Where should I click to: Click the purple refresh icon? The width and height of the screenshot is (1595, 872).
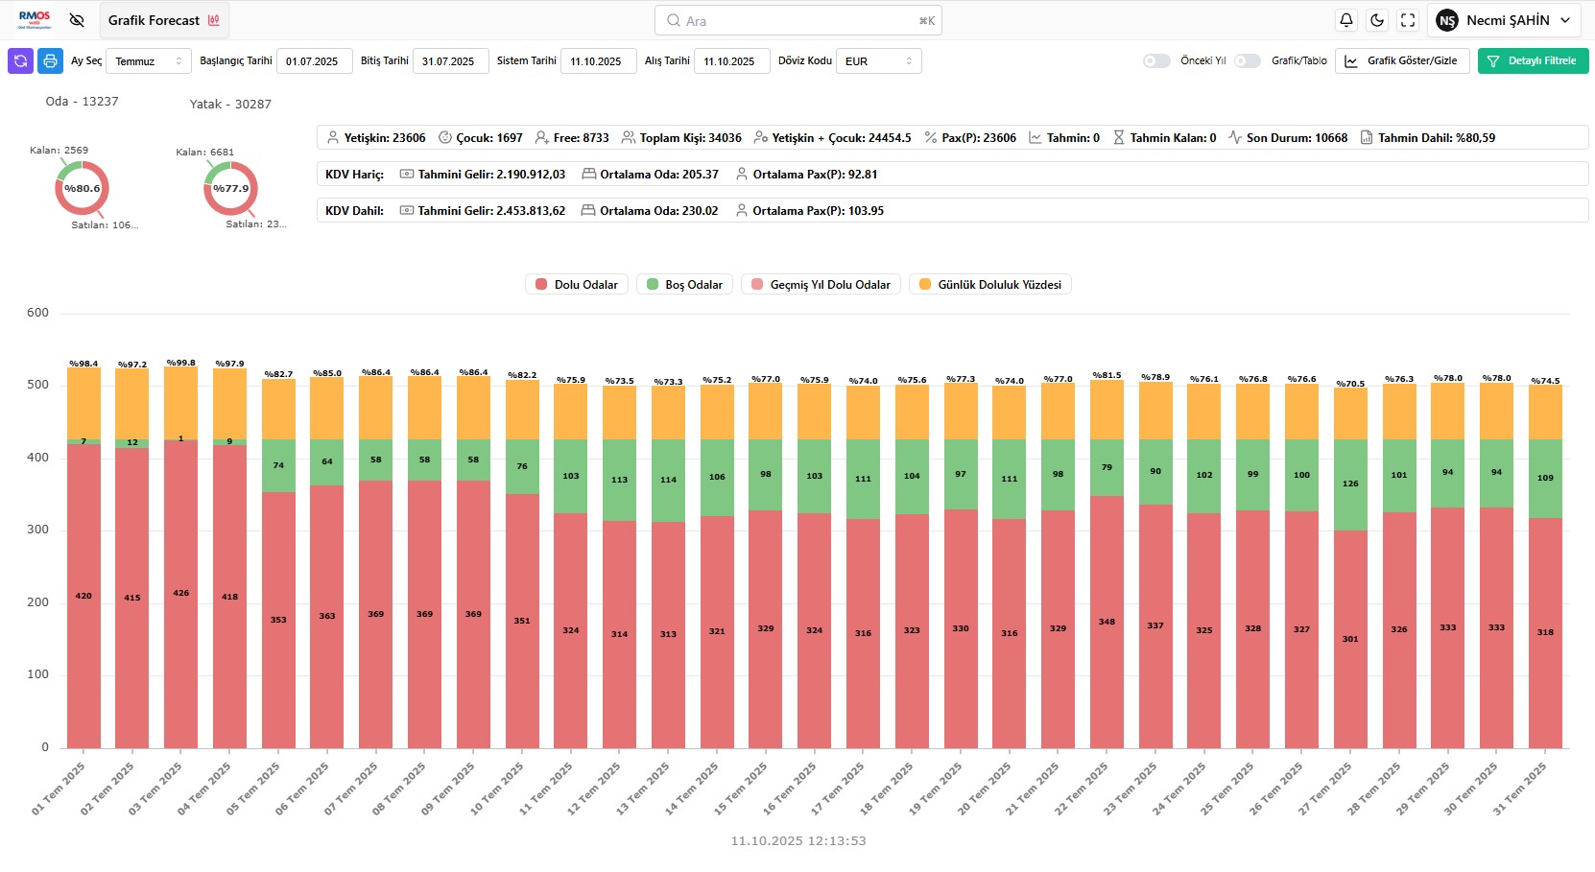(20, 61)
